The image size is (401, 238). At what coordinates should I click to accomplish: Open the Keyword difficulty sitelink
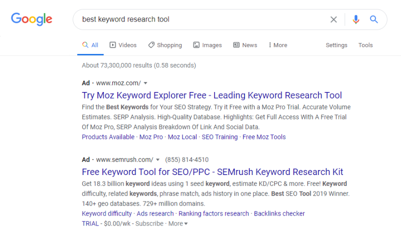pos(107,213)
